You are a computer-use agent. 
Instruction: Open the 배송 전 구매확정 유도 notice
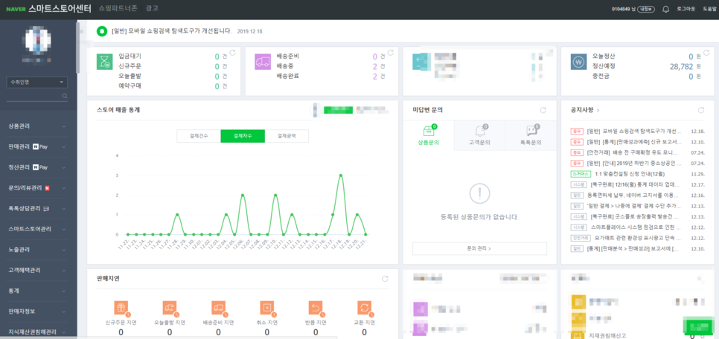tap(633, 152)
